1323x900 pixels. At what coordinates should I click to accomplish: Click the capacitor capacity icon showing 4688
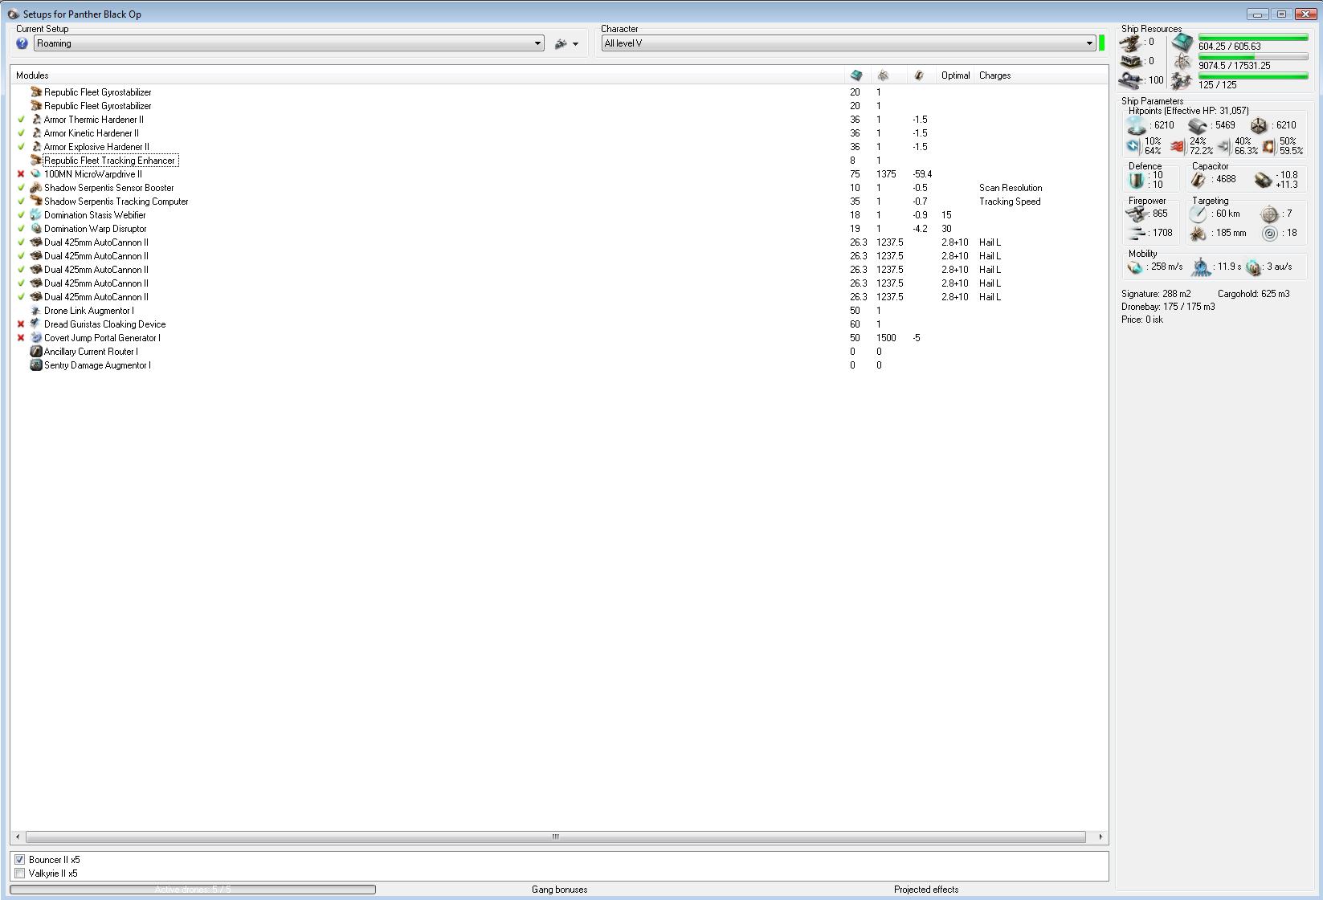tap(1198, 180)
